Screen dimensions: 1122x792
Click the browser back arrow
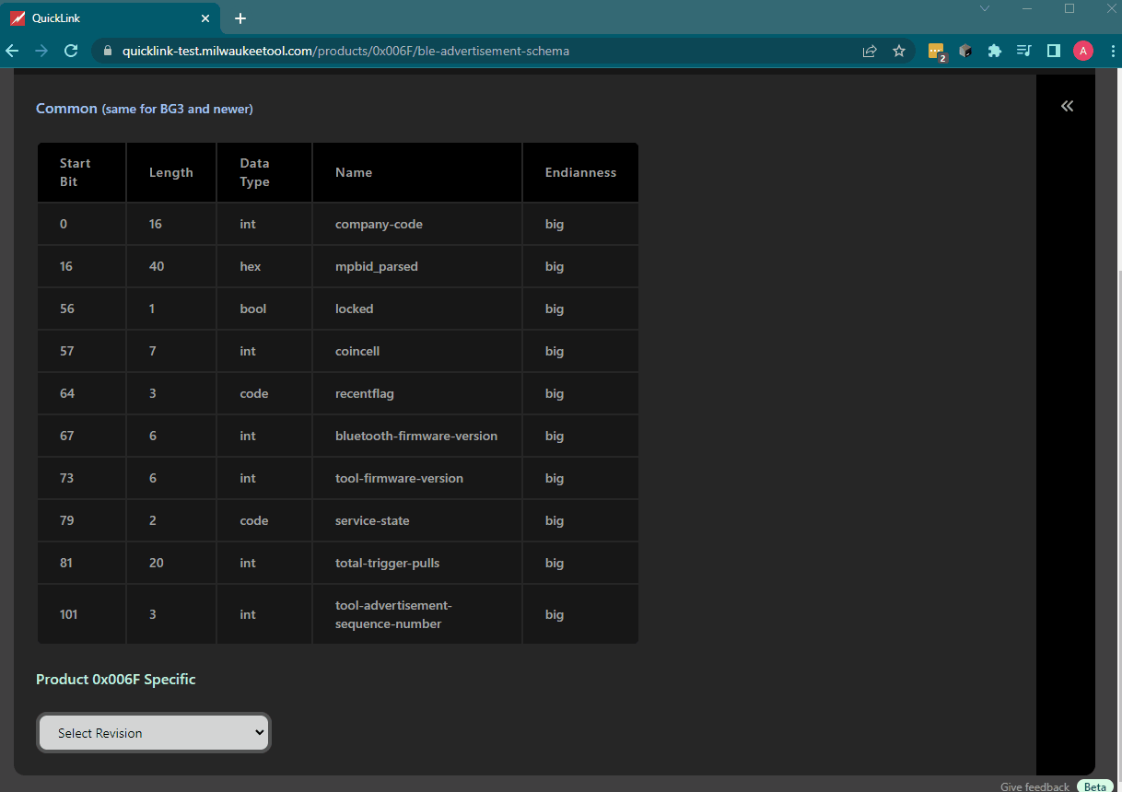(x=13, y=51)
